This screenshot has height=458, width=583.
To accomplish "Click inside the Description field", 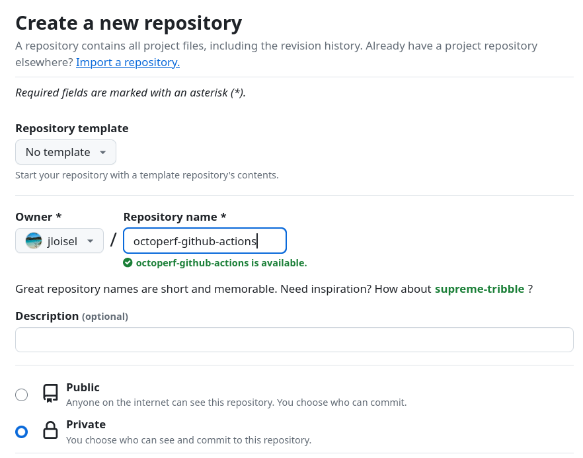I will (x=293, y=339).
